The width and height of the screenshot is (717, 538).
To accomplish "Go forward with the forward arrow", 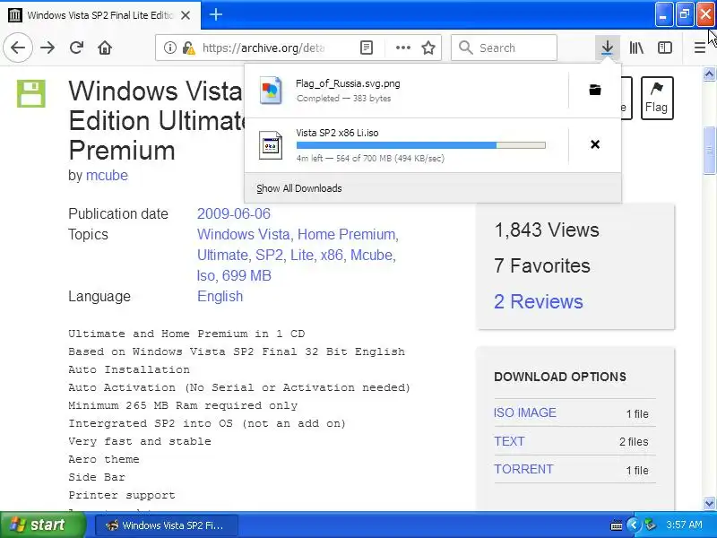I will click(x=48, y=48).
